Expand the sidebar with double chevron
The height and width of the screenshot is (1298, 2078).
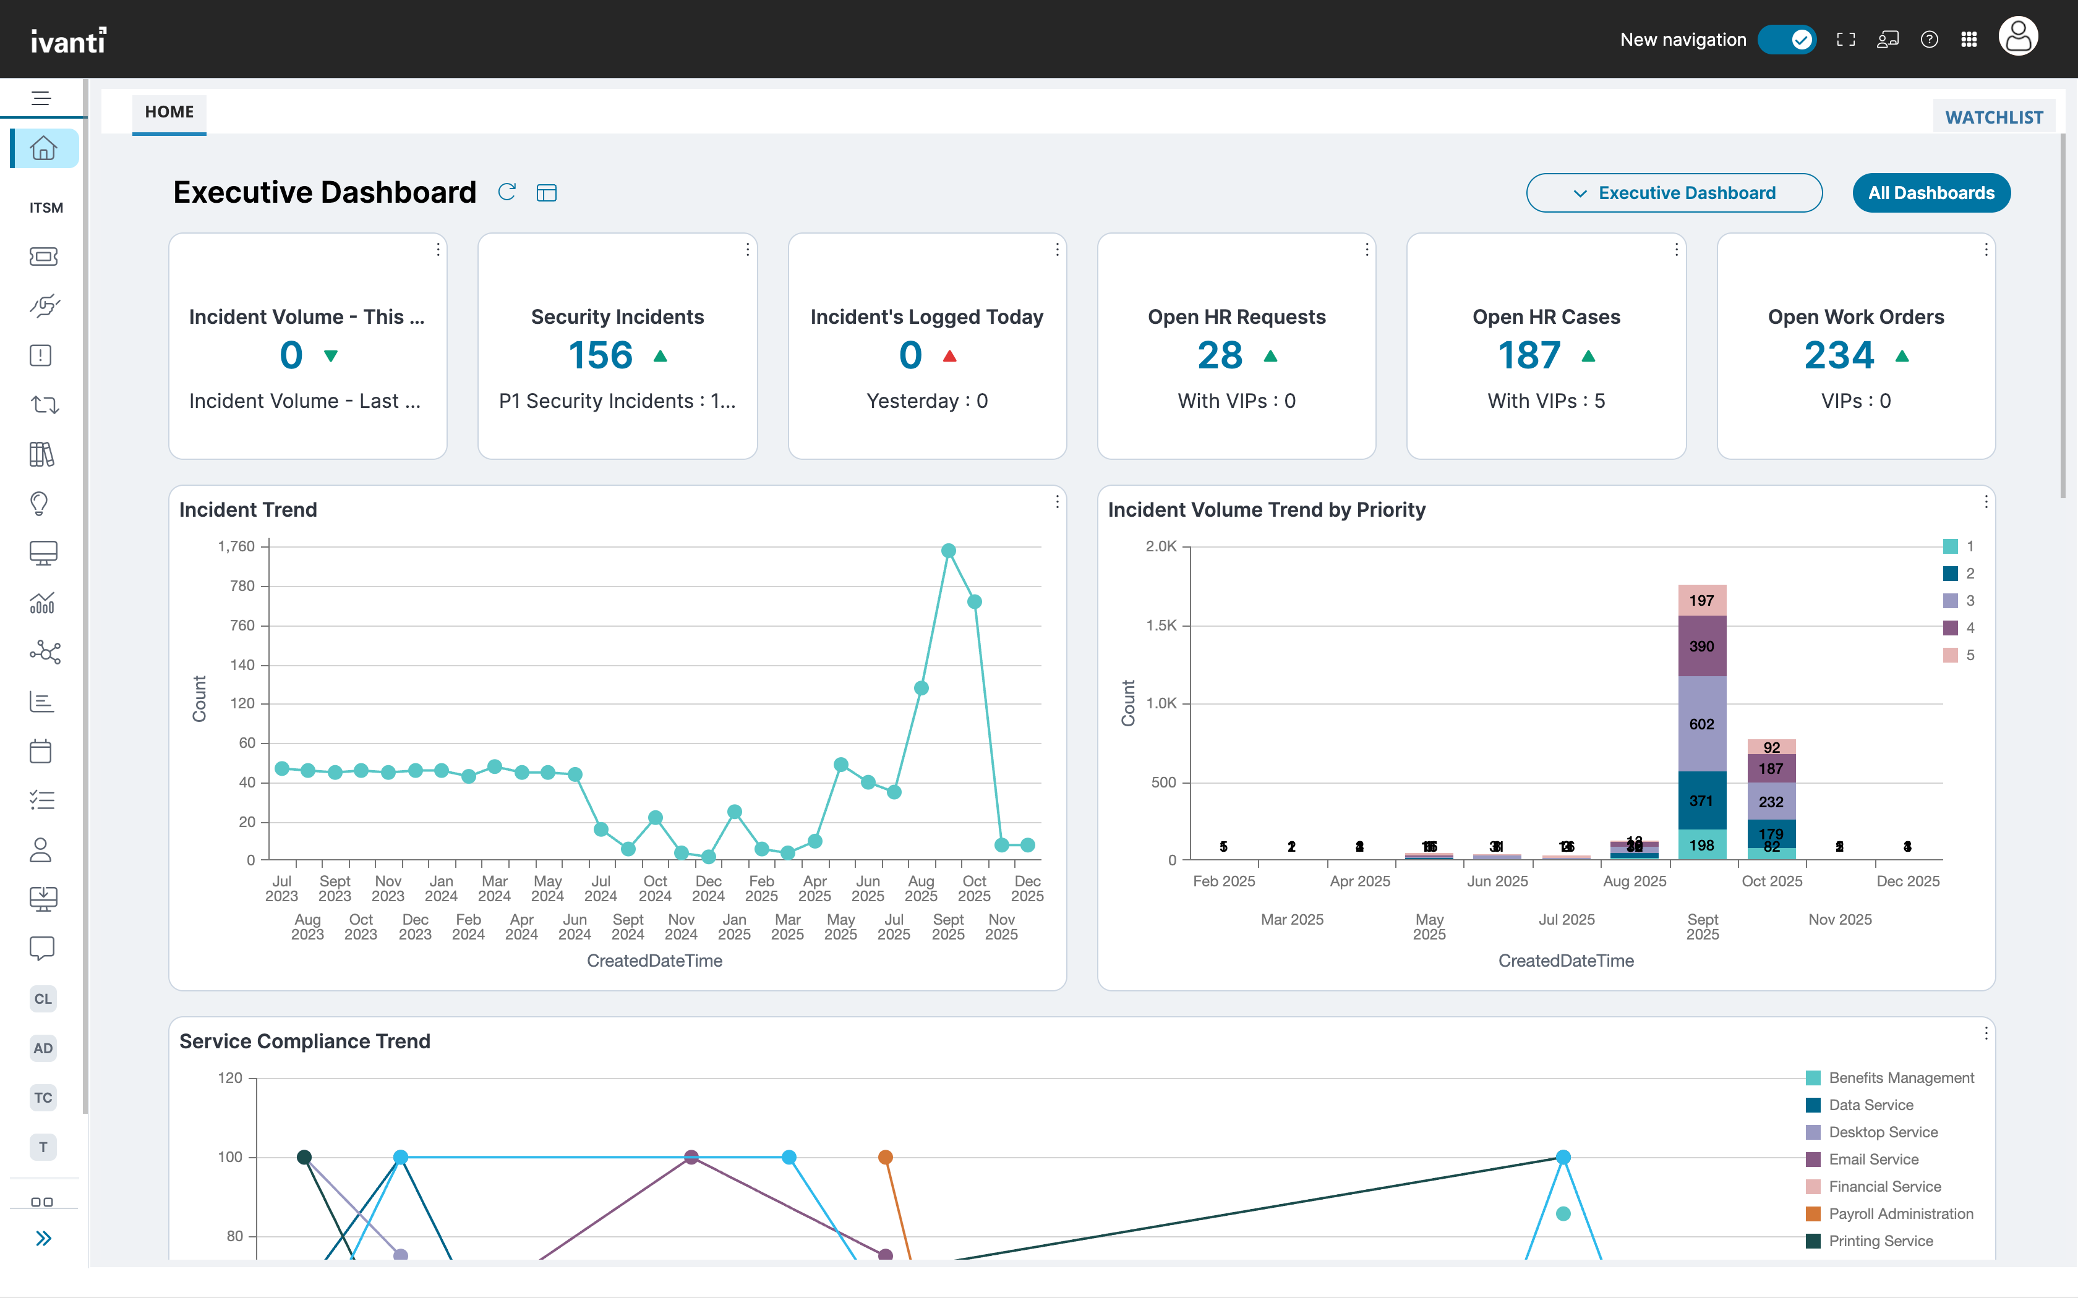coord(44,1238)
